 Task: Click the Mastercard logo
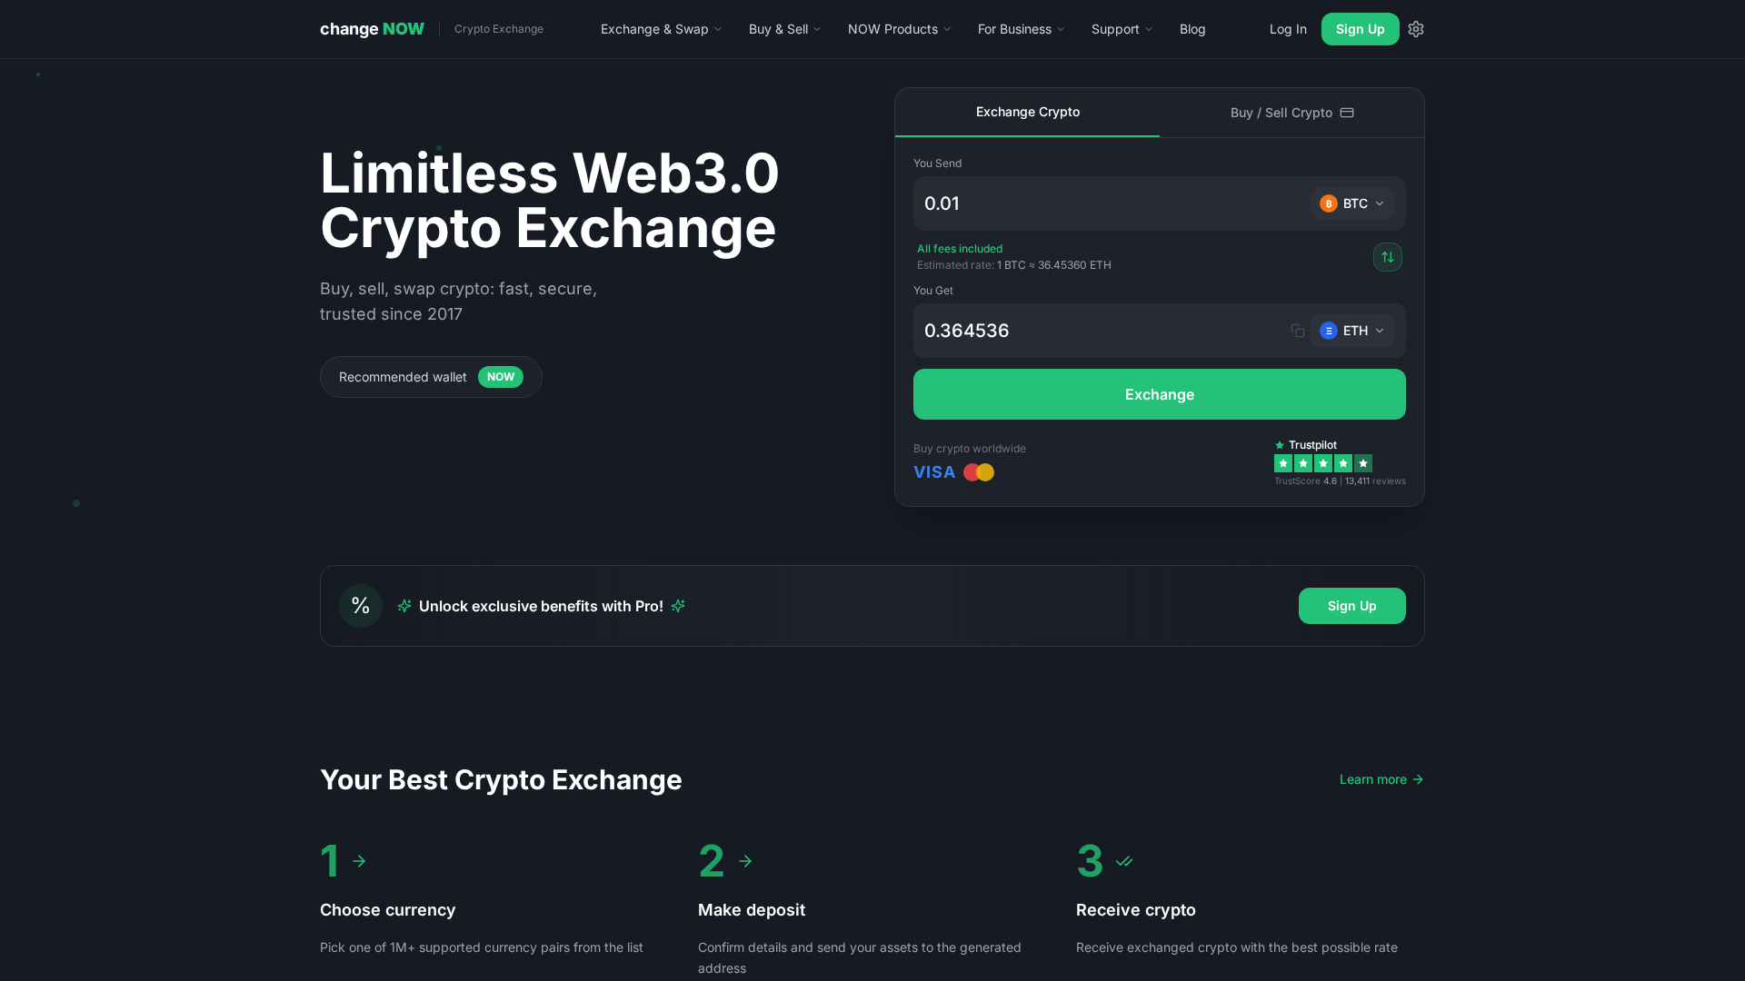pos(979,472)
